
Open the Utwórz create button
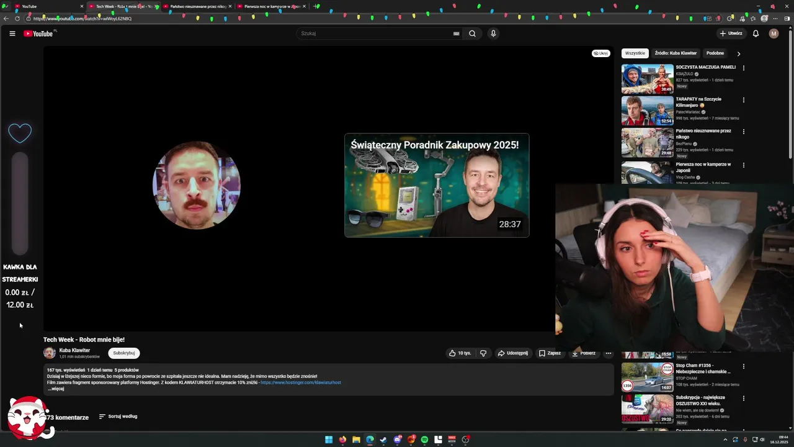tap(731, 34)
